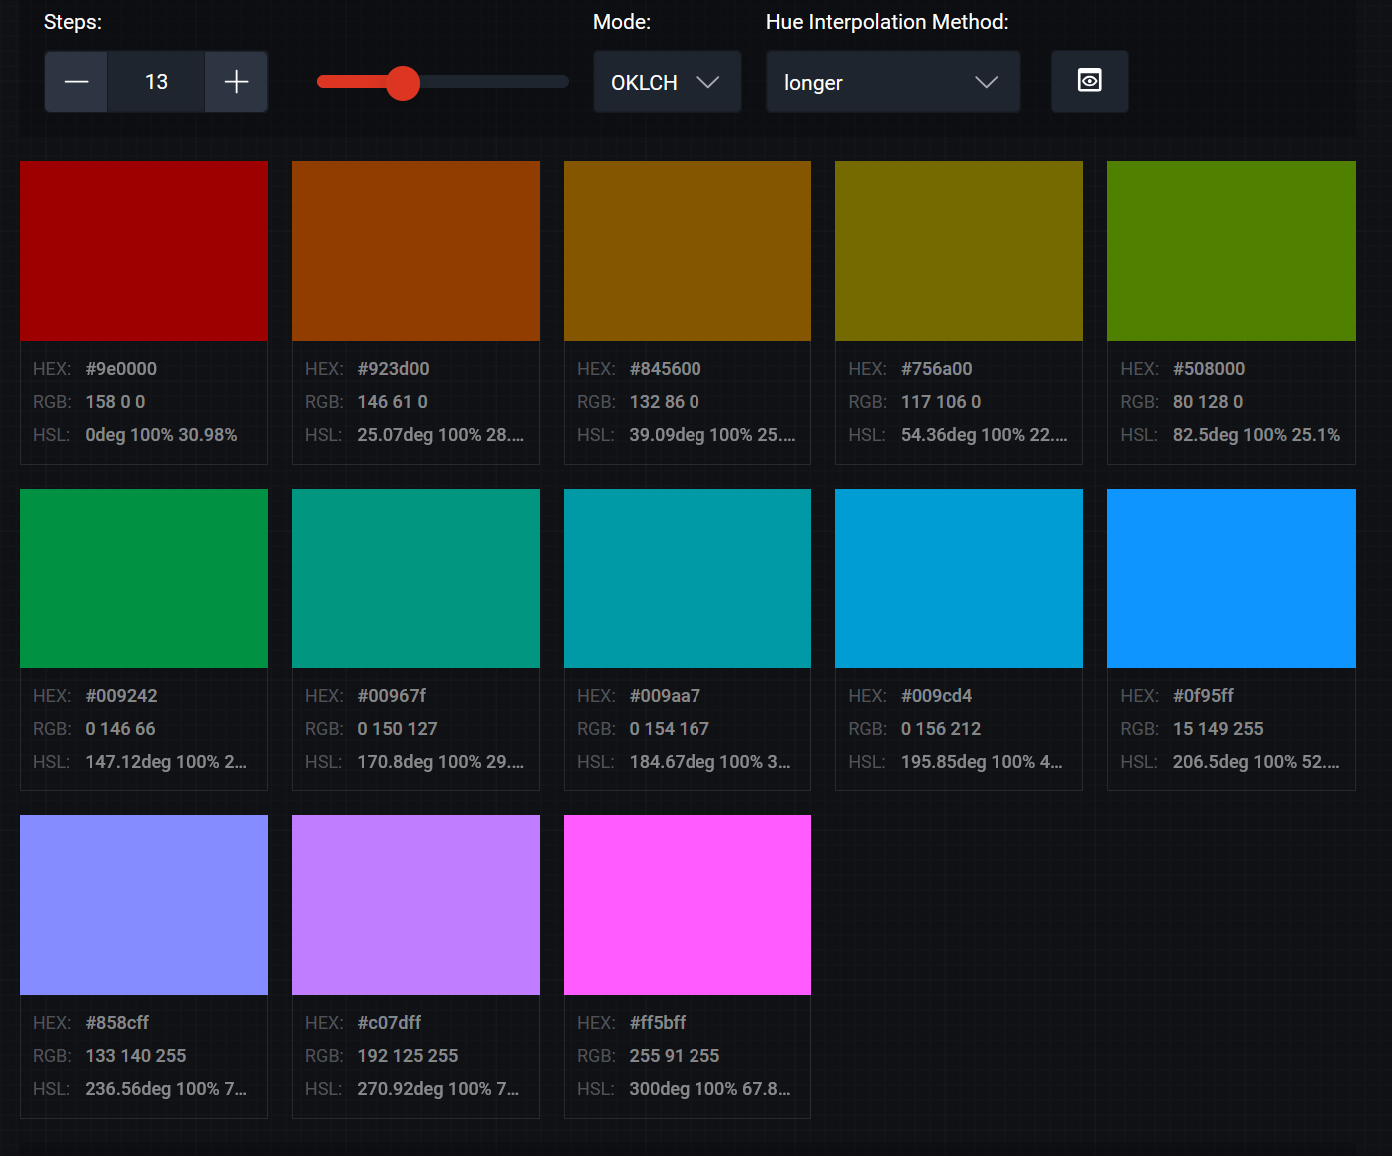The image size is (1392, 1156).
Task: Increase steps with the plus button
Action: tap(236, 82)
